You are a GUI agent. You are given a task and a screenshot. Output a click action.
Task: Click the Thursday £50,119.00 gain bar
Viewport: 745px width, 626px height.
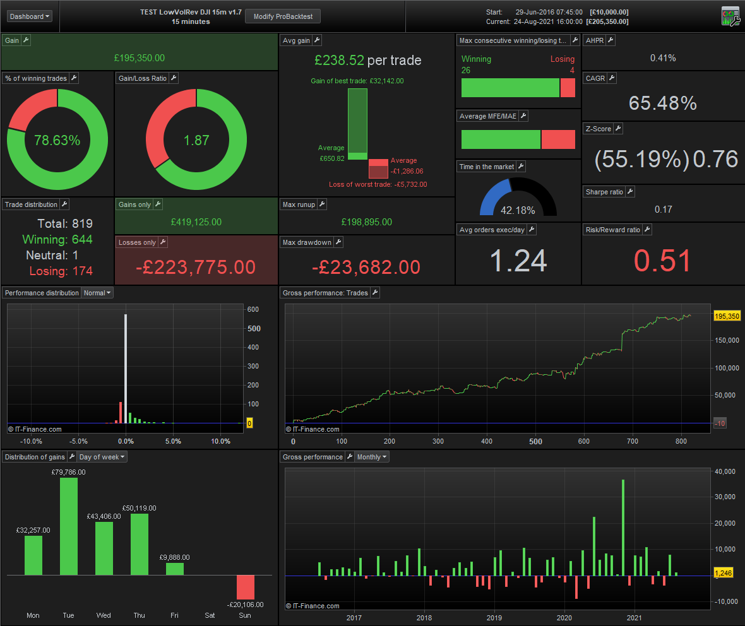(x=140, y=545)
